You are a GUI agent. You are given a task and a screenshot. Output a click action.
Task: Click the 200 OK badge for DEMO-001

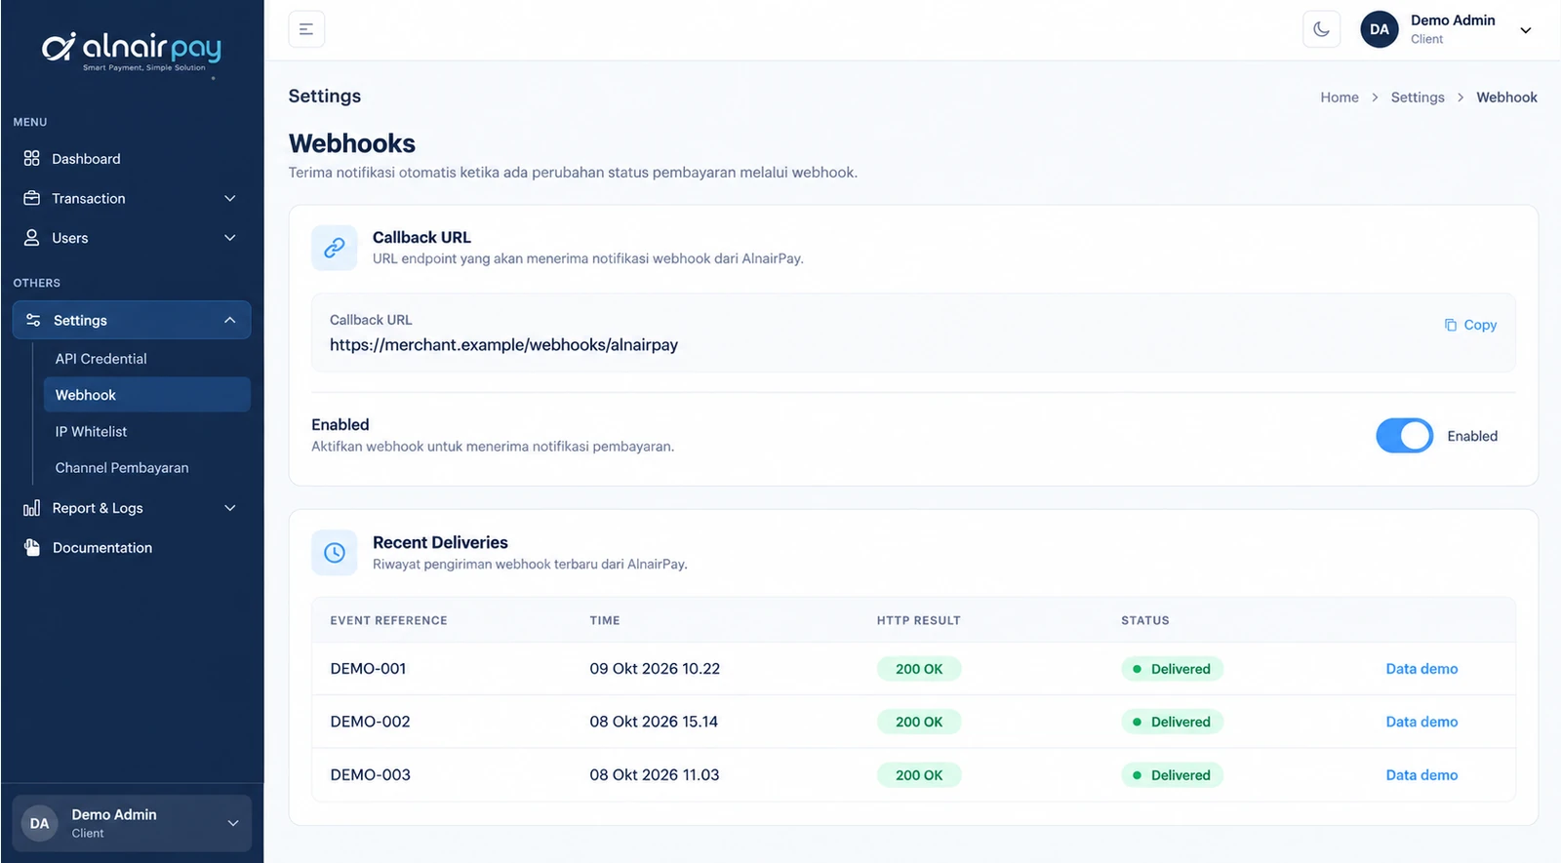(919, 669)
